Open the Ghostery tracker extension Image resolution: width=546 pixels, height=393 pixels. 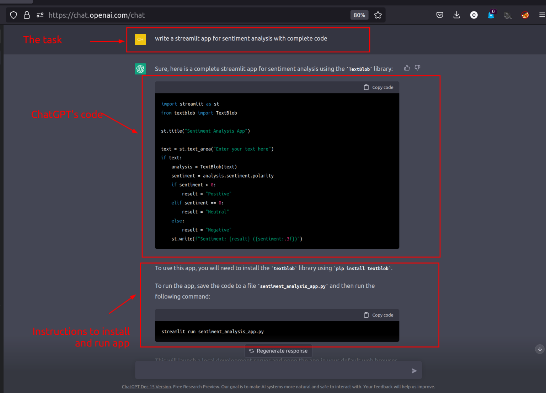tap(492, 15)
